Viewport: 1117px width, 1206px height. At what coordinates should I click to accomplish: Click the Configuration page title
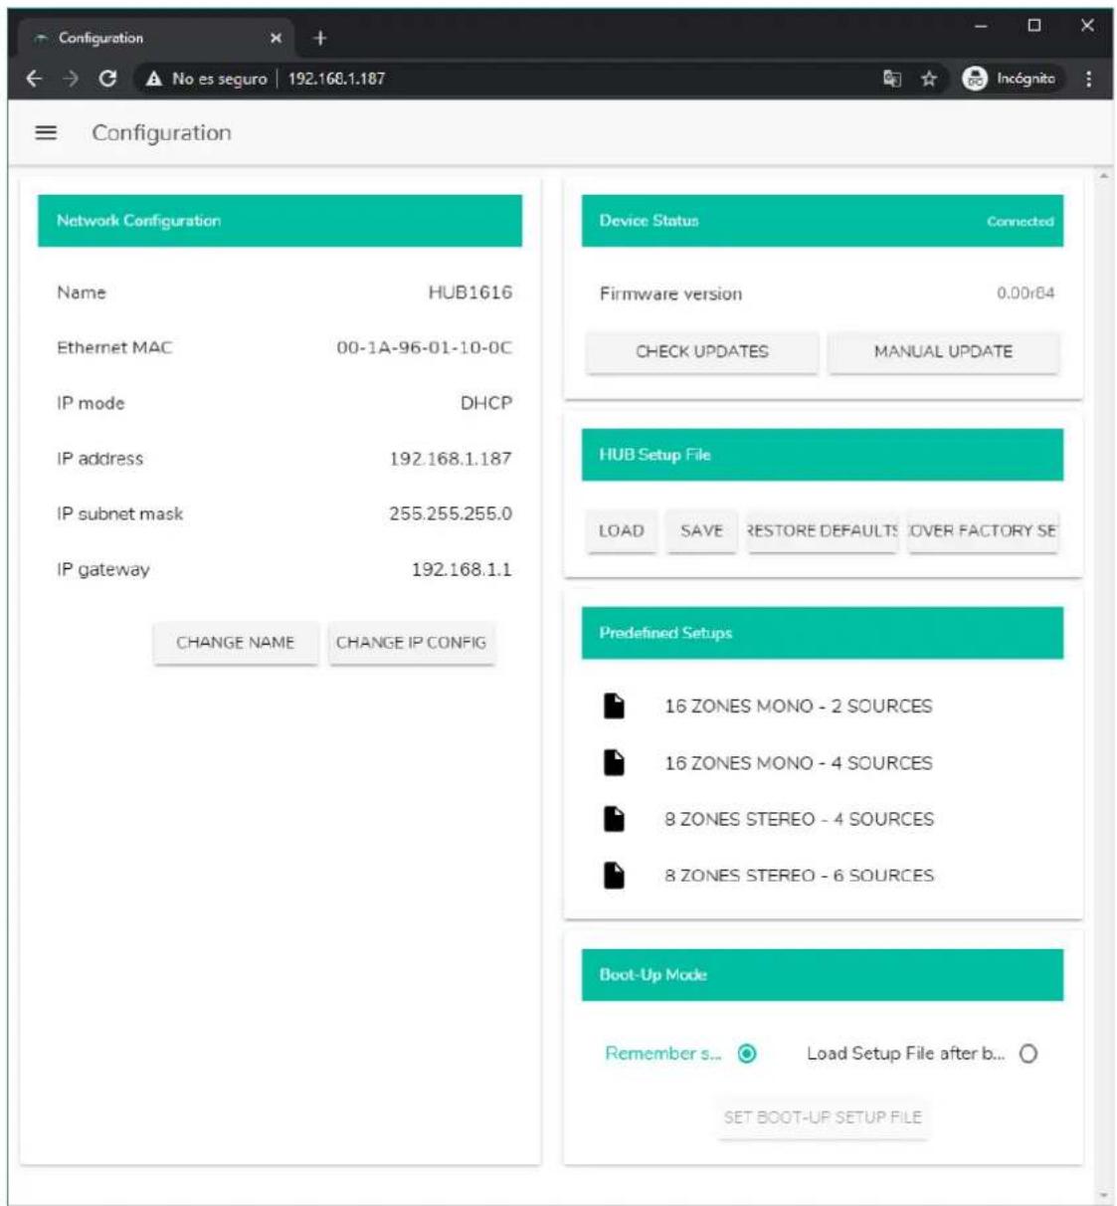coord(161,132)
